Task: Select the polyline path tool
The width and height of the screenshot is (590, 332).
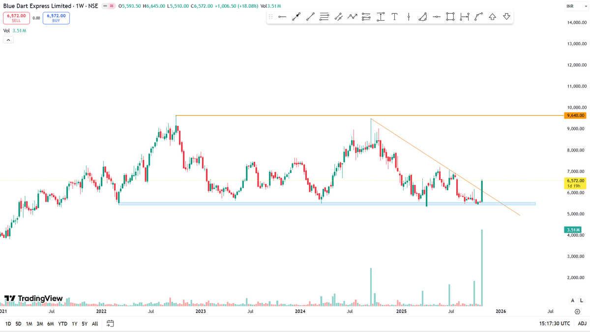Action: pyautogui.click(x=478, y=17)
